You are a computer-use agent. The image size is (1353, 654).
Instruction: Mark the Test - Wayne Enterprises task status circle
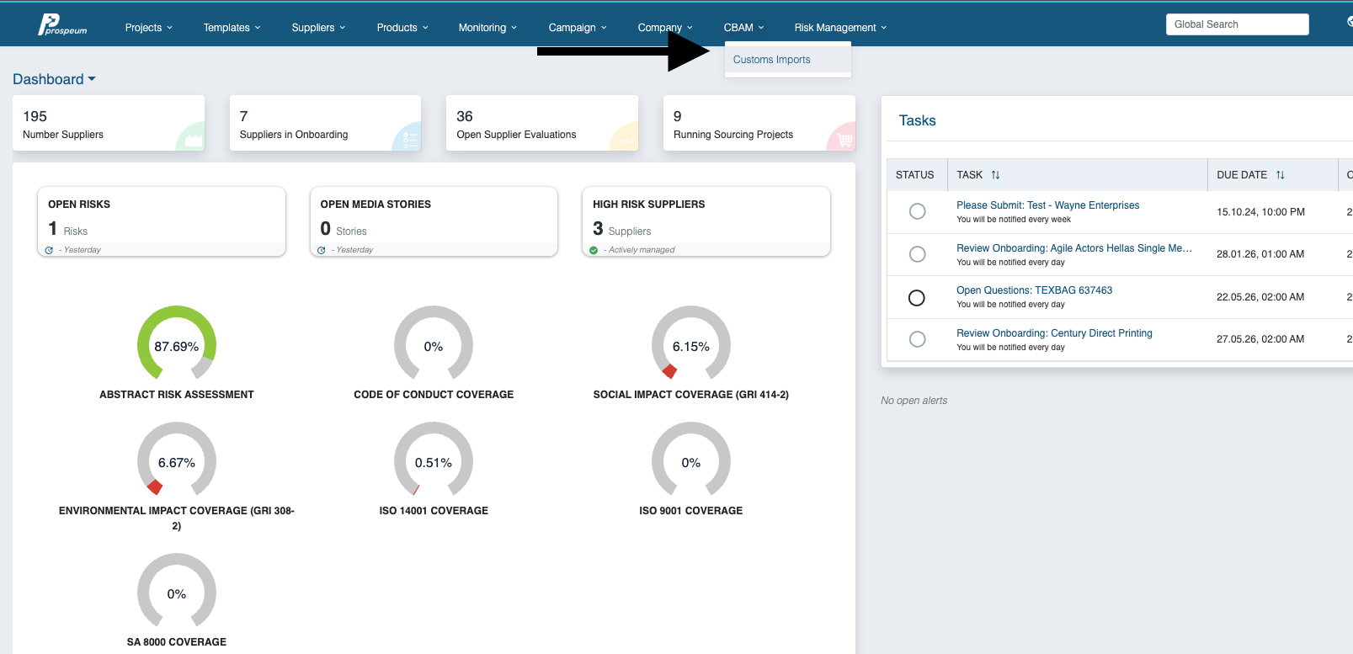(x=918, y=211)
